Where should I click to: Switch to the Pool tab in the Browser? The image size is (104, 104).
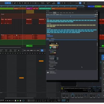(x=73, y=13)
